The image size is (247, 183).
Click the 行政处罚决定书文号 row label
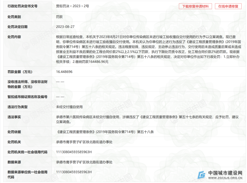tap(22, 6)
